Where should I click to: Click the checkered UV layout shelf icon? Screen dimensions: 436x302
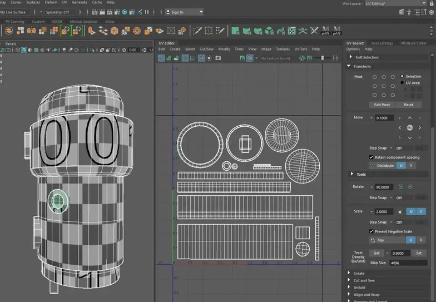point(291,31)
